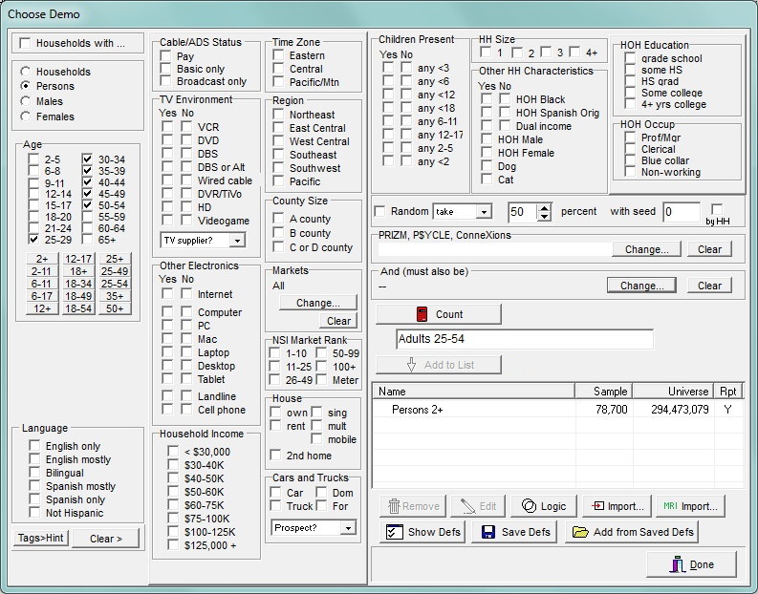Uncheck the 30-34 age checkbox

[87, 159]
